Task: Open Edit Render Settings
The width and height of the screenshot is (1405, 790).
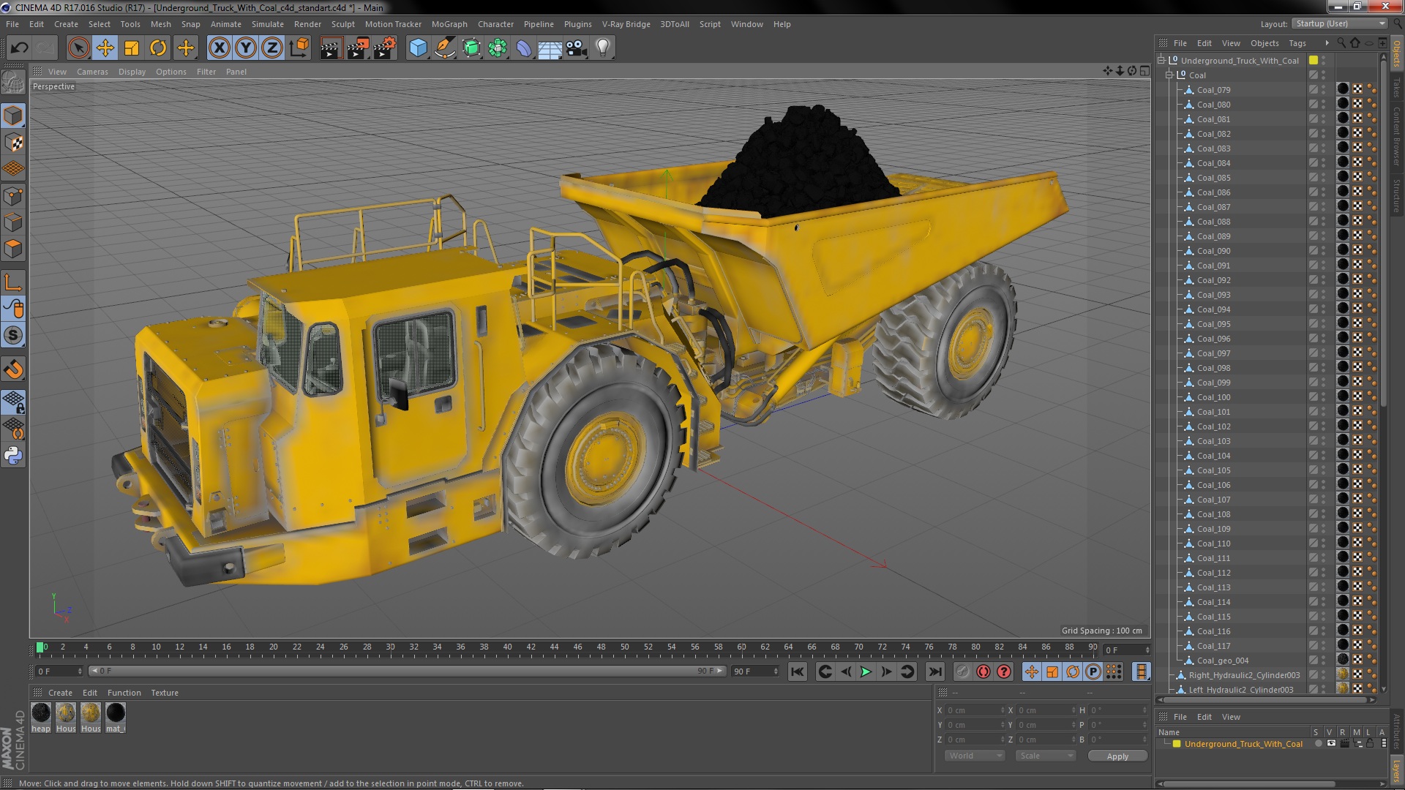Action: click(385, 48)
